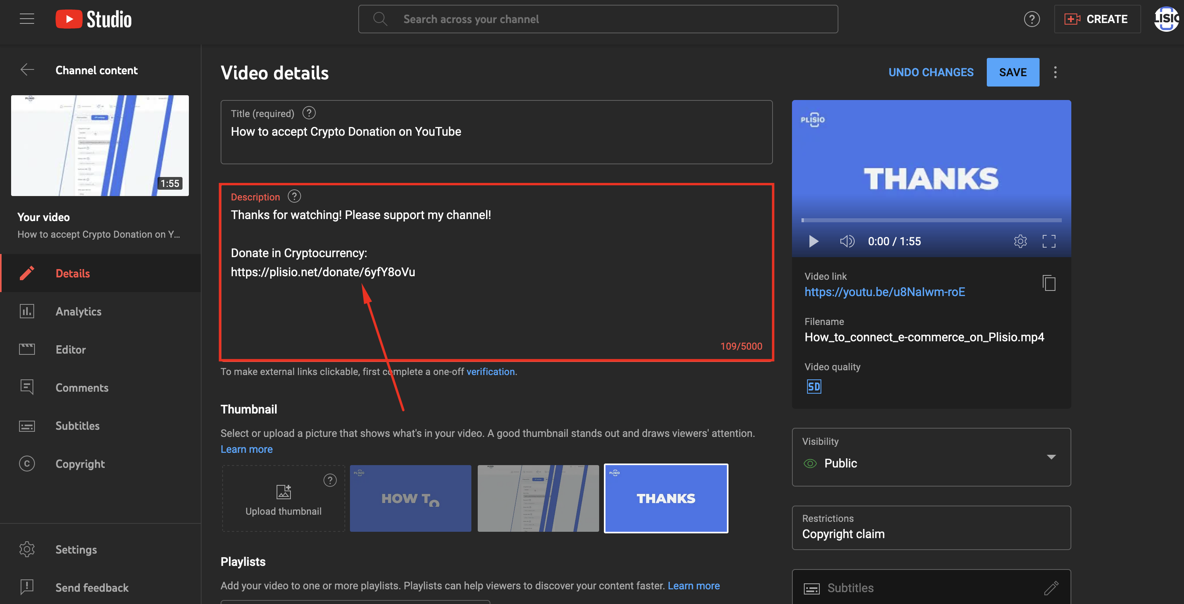
Task: Click the Copyright circle-C icon
Action: coord(27,464)
